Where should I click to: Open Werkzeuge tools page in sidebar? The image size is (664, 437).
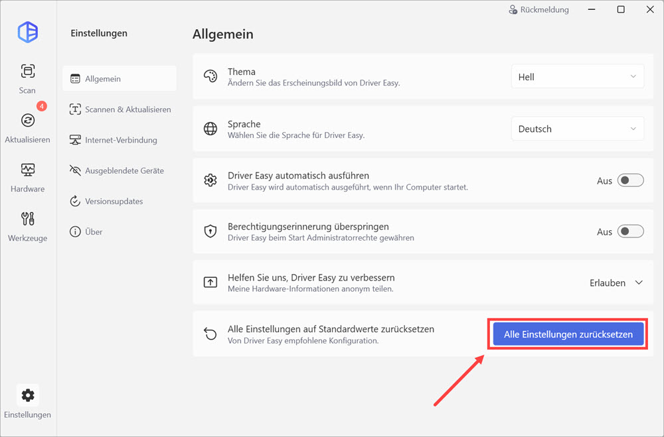pyautogui.click(x=27, y=227)
